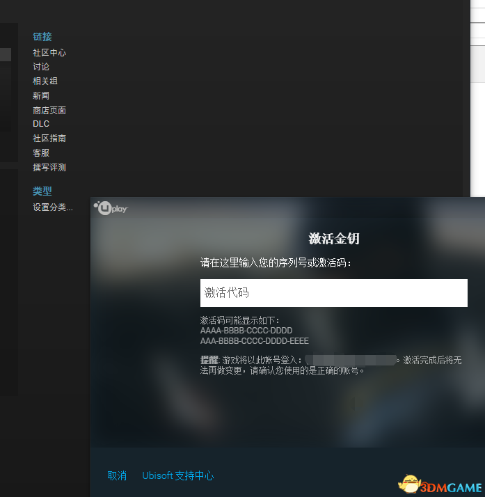485x497 pixels.
Task: Click the 激活代码 input field
Action: 334,293
